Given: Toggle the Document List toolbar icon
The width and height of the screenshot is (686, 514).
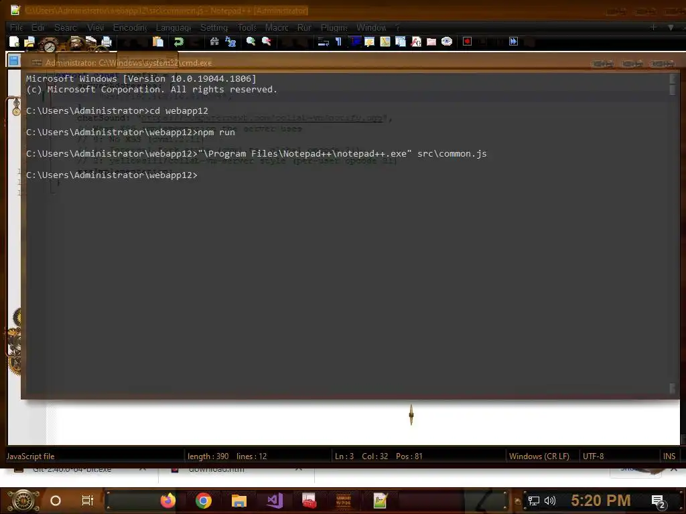Looking at the screenshot, I should (401, 41).
